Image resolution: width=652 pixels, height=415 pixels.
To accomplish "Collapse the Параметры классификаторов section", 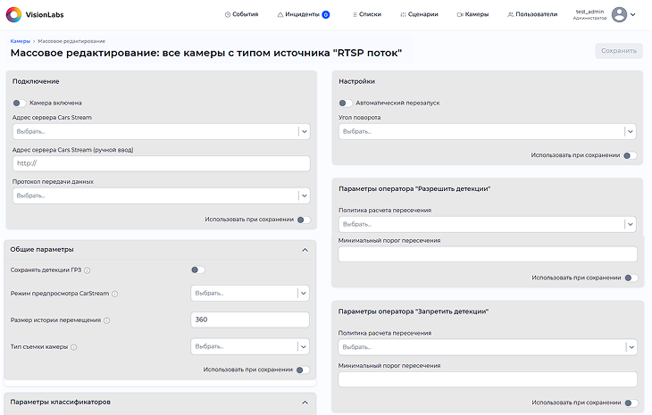I will tap(305, 403).
